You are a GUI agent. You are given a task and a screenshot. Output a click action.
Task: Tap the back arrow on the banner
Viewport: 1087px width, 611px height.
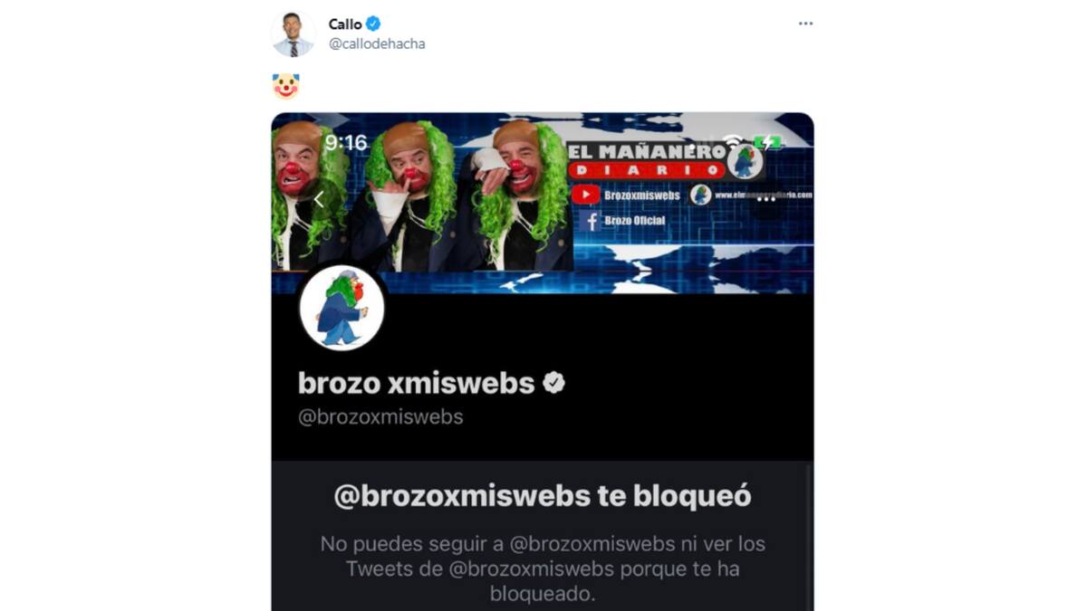click(x=319, y=199)
